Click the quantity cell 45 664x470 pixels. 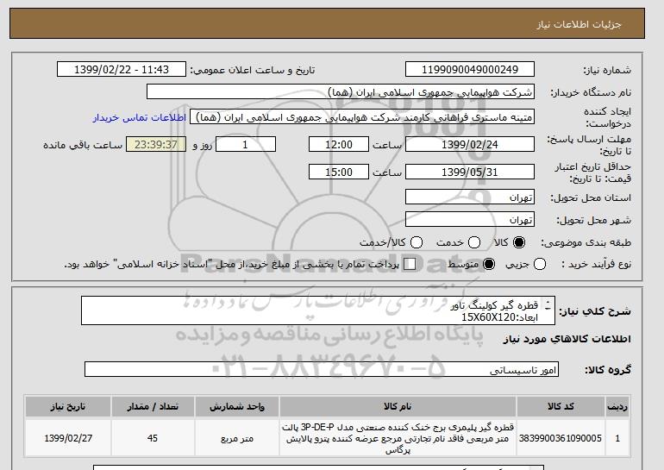coord(153,438)
